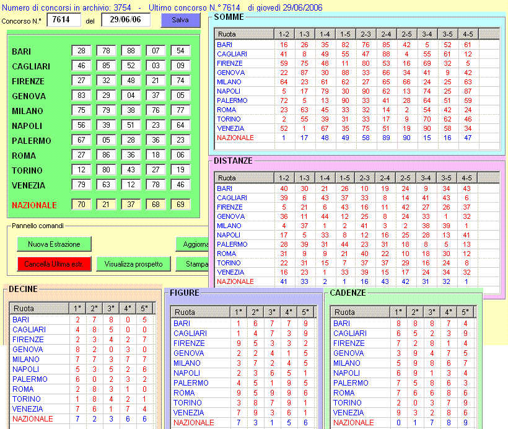Select the BARI row in SOMME table
This screenshot has width=508, height=429.
[357, 45]
